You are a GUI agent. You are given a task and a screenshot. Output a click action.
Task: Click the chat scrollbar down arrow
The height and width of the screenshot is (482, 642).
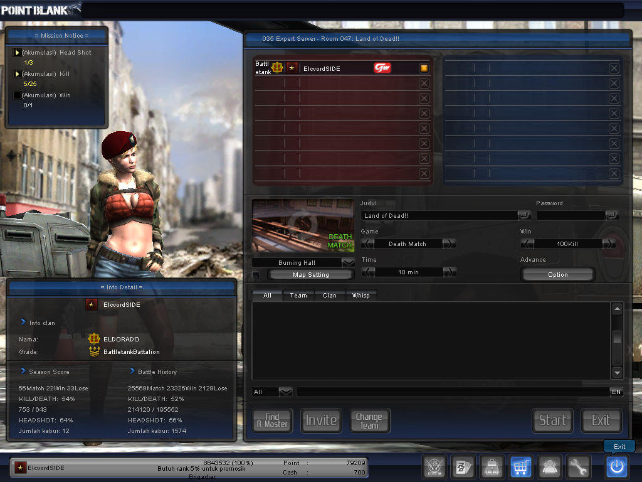pyautogui.click(x=617, y=373)
